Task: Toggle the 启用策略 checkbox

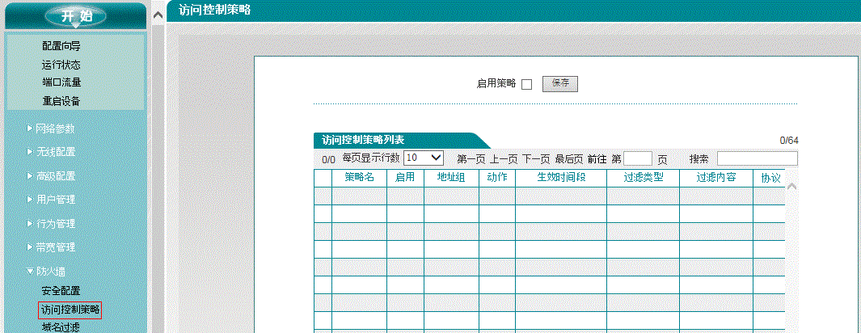Action: 526,85
